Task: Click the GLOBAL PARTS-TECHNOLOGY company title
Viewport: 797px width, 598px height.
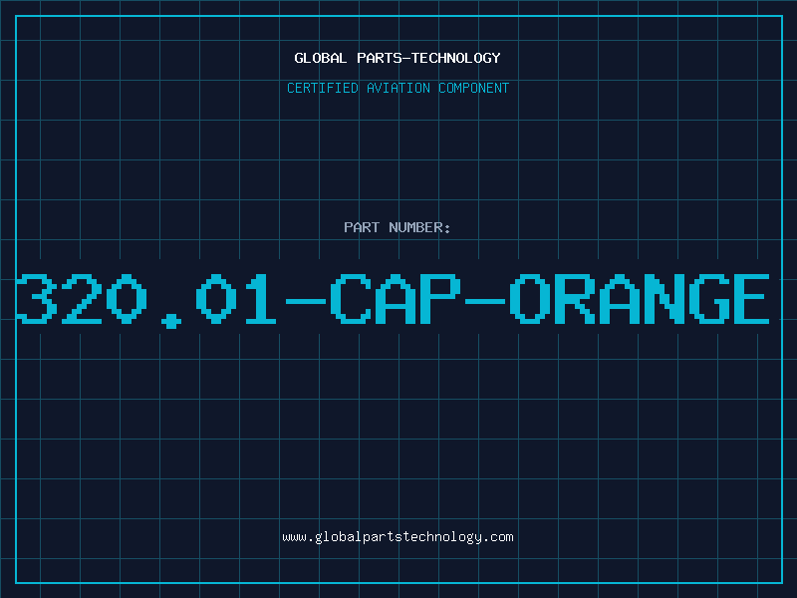Action: tap(398, 58)
